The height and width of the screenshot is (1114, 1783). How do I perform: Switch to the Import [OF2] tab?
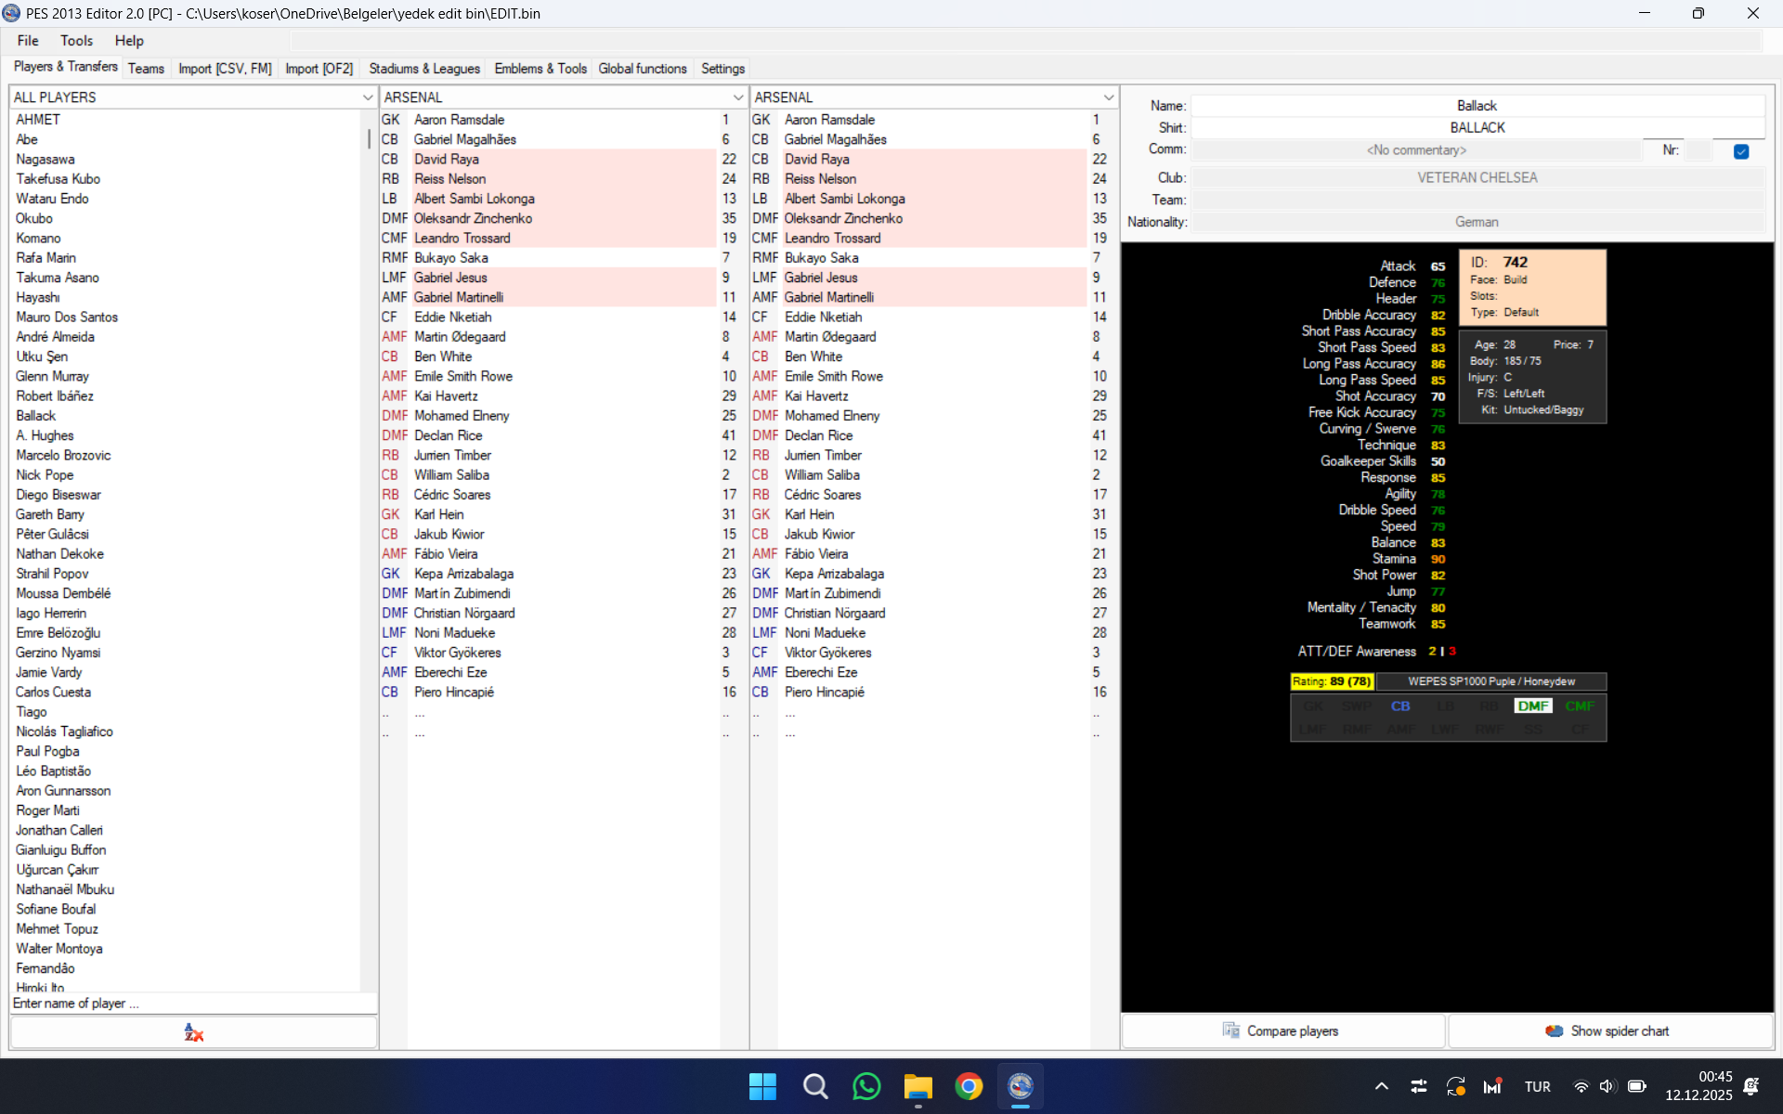(319, 69)
